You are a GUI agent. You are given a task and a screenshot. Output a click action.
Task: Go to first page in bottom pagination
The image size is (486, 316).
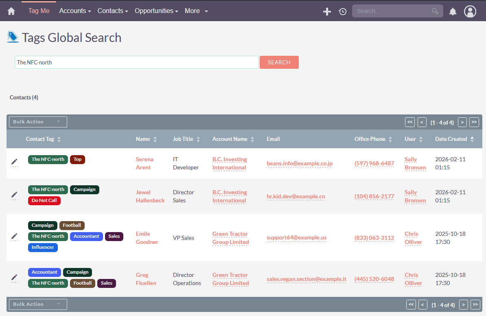411,305
